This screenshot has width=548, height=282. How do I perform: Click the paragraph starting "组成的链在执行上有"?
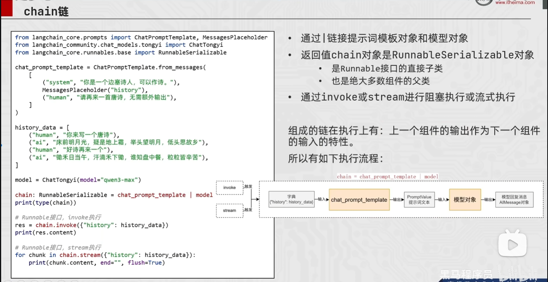[414, 136]
